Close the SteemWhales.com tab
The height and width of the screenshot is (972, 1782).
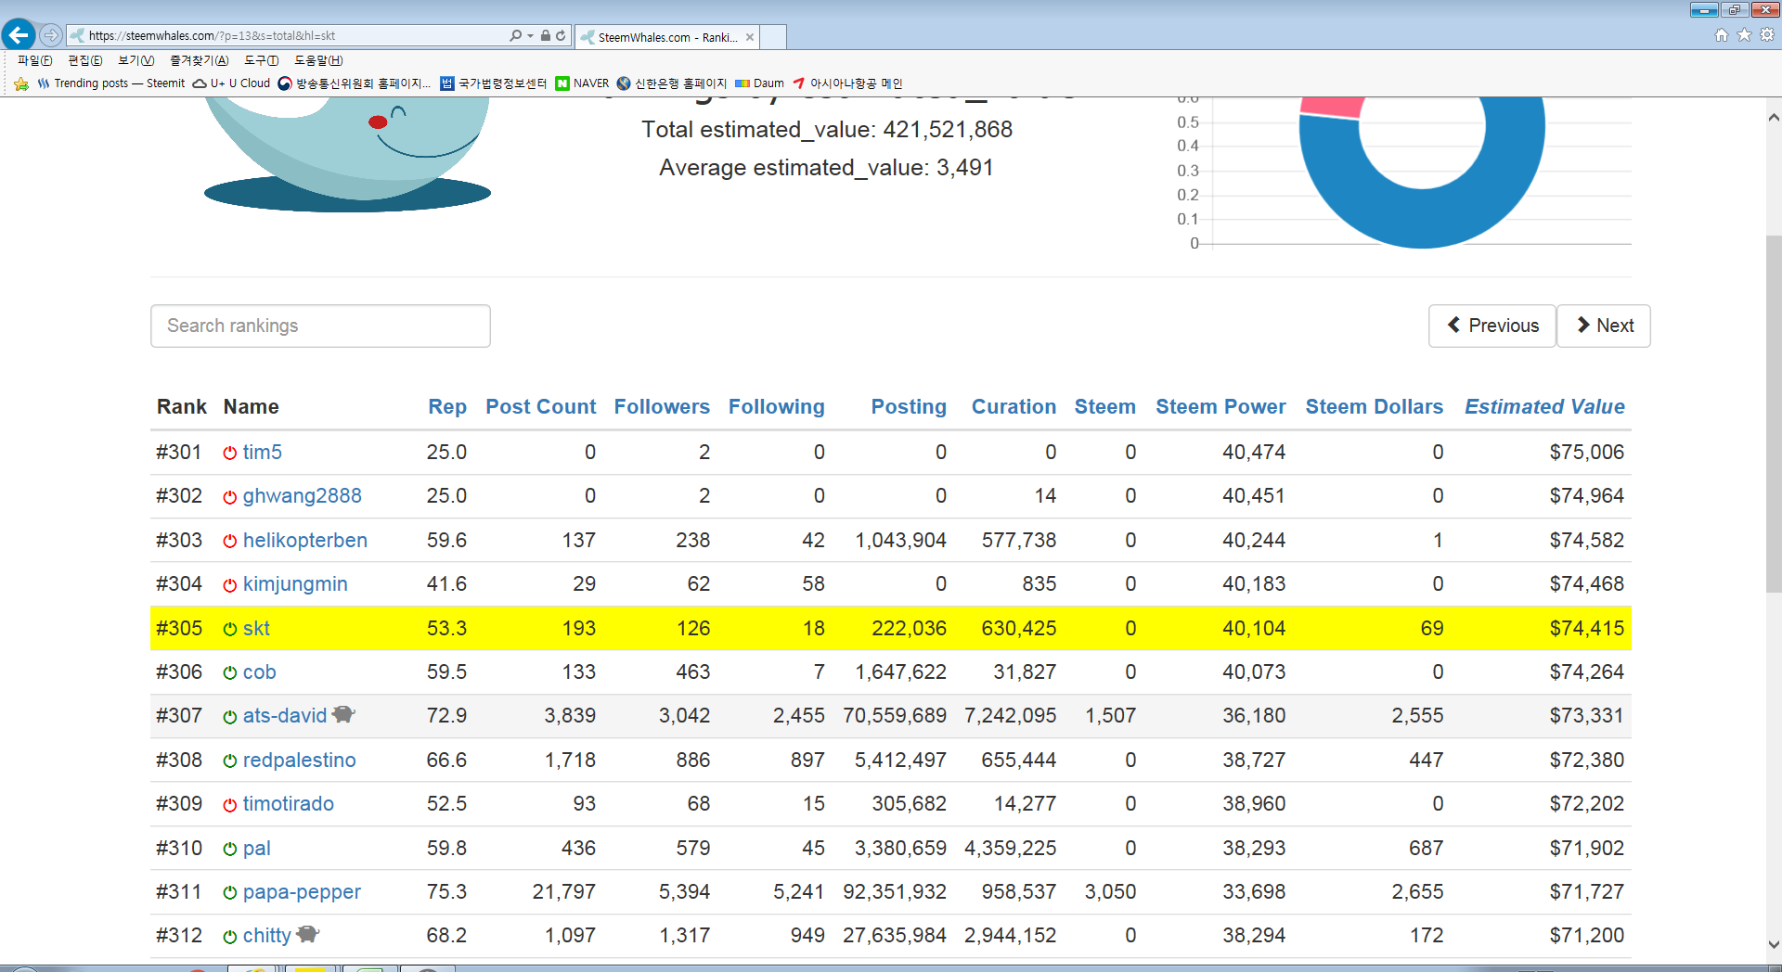coord(750,37)
